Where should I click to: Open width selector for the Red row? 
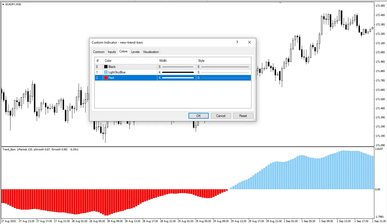click(176, 78)
